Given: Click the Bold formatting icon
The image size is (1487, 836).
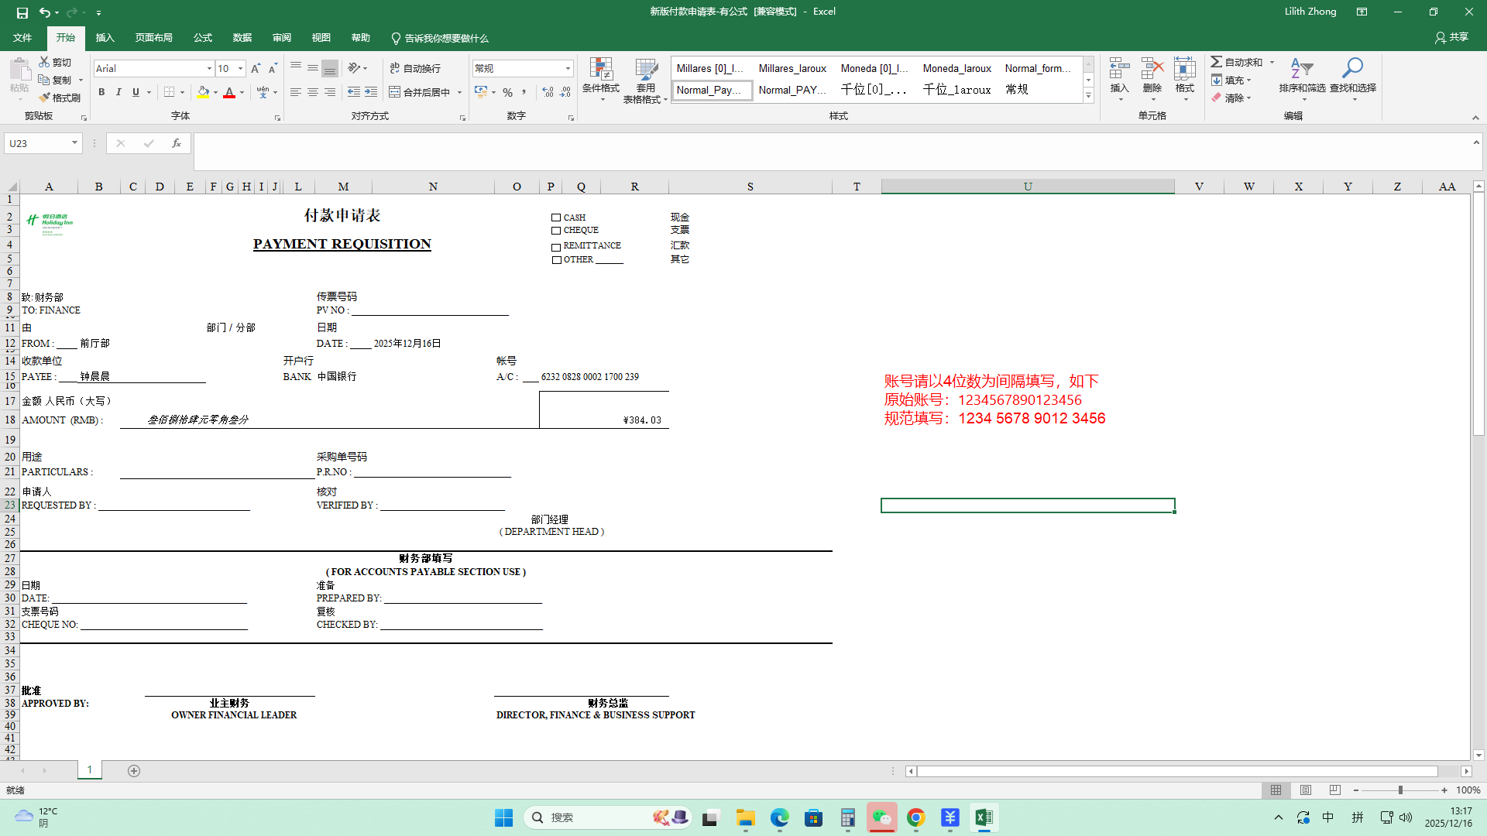Looking at the screenshot, I should tap(101, 92).
